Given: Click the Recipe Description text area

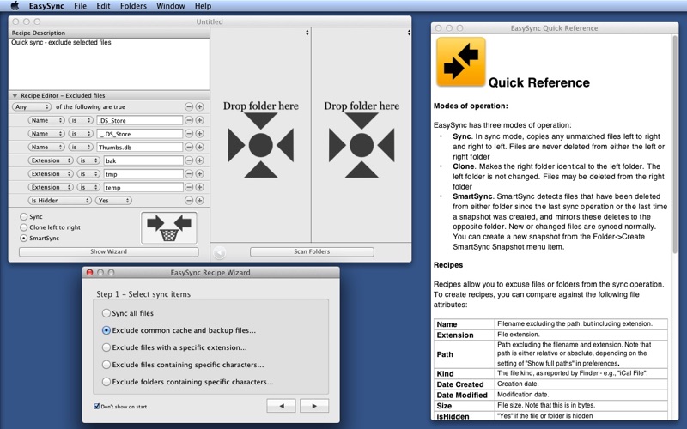Looking at the screenshot, I should click(x=109, y=63).
